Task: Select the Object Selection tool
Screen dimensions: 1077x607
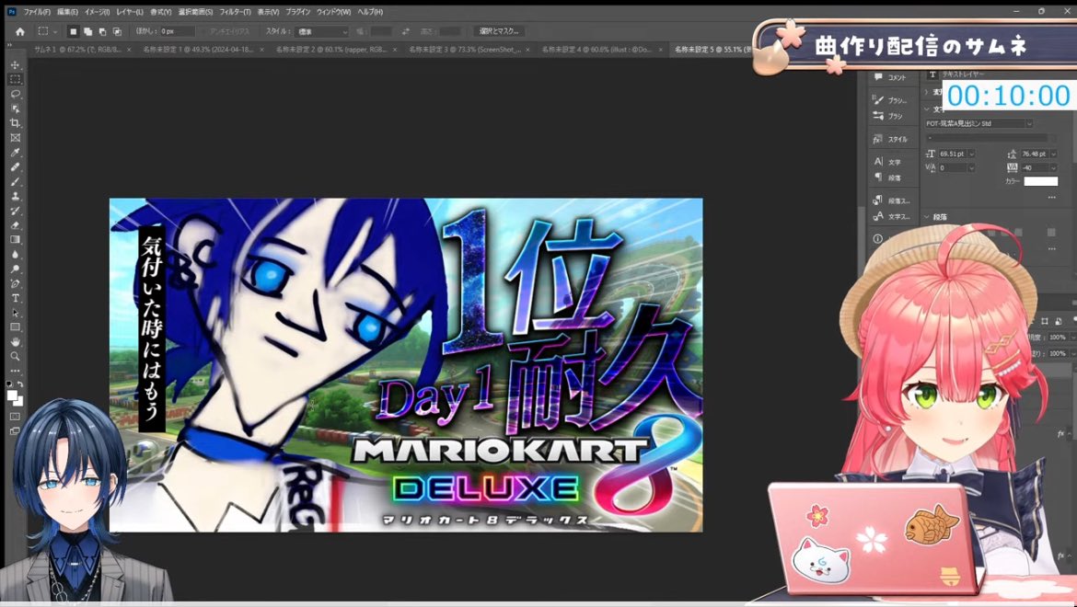Action: pyautogui.click(x=15, y=109)
